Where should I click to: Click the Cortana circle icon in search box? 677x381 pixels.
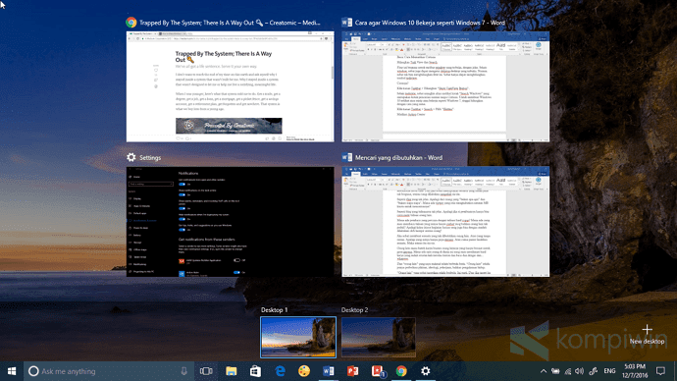click(33, 371)
